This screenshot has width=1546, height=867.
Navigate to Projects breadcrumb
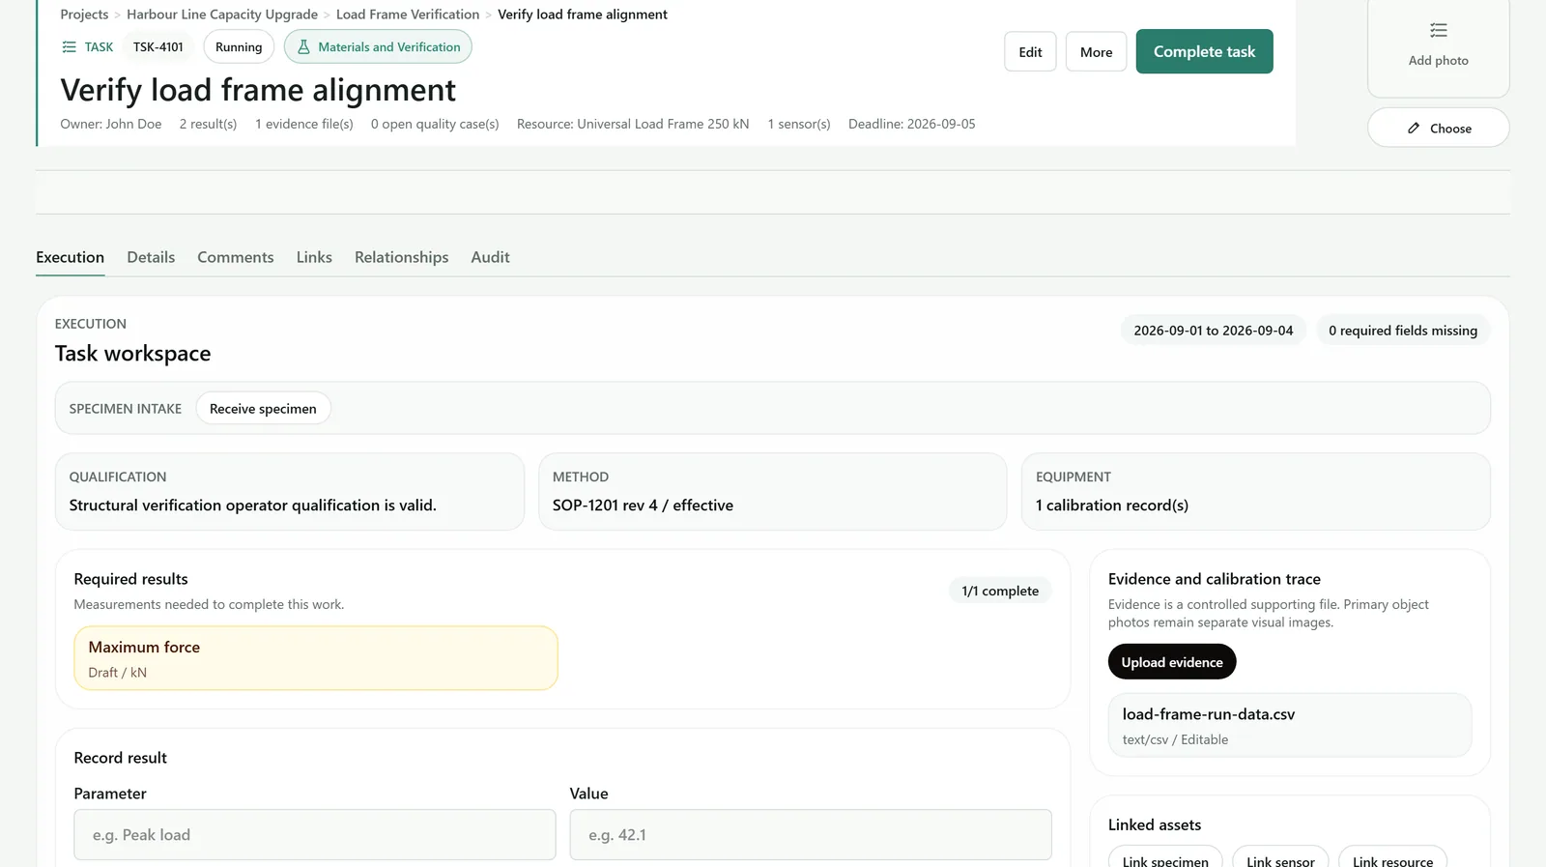(84, 14)
